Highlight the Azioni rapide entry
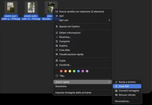 [82, 82]
